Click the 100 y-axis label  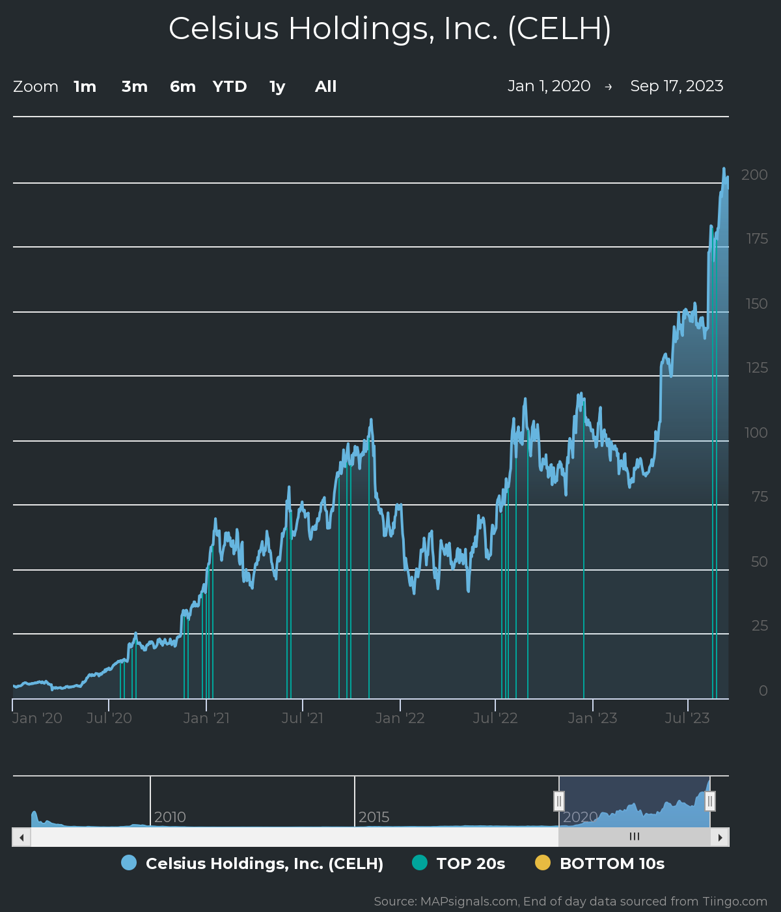point(756,433)
